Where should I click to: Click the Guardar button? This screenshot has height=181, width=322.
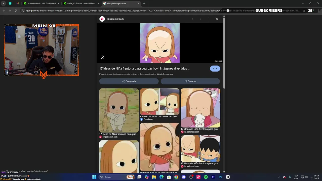coord(190,81)
